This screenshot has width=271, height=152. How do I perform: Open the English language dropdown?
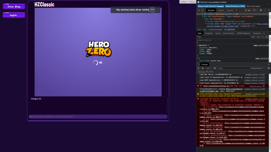tap(14, 15)
